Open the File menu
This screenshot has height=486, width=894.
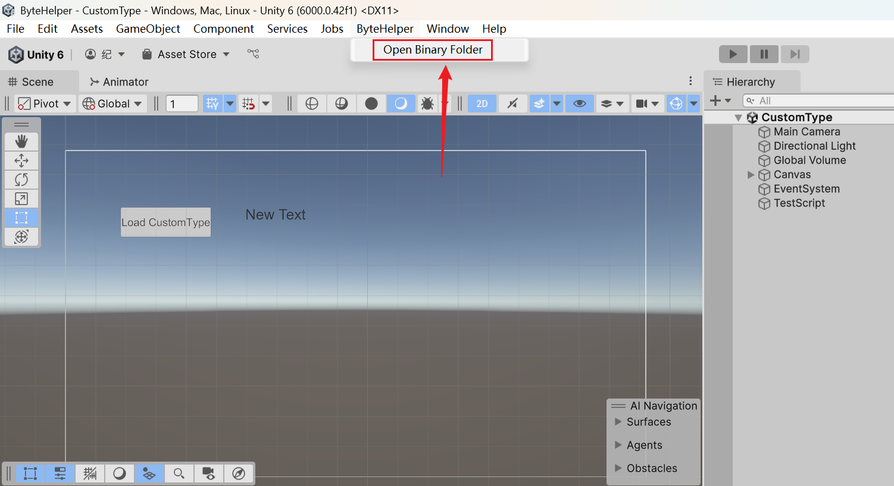tap(15, 29)
